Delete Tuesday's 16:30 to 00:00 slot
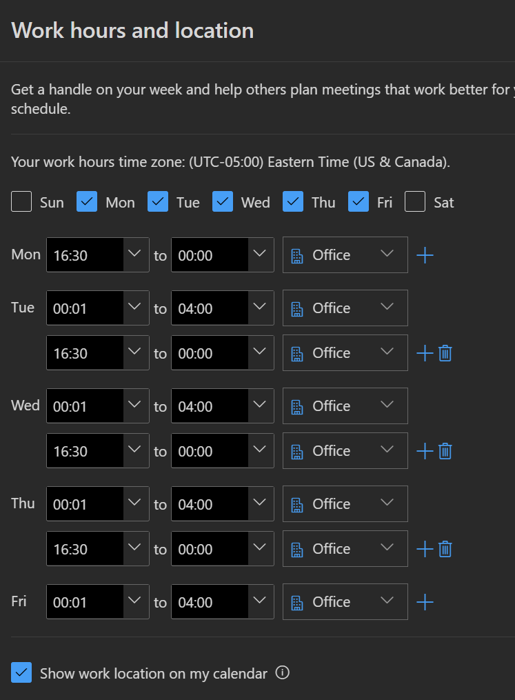Image resolution: width=515 pixels, height=700 pixels. click(445, 353)
